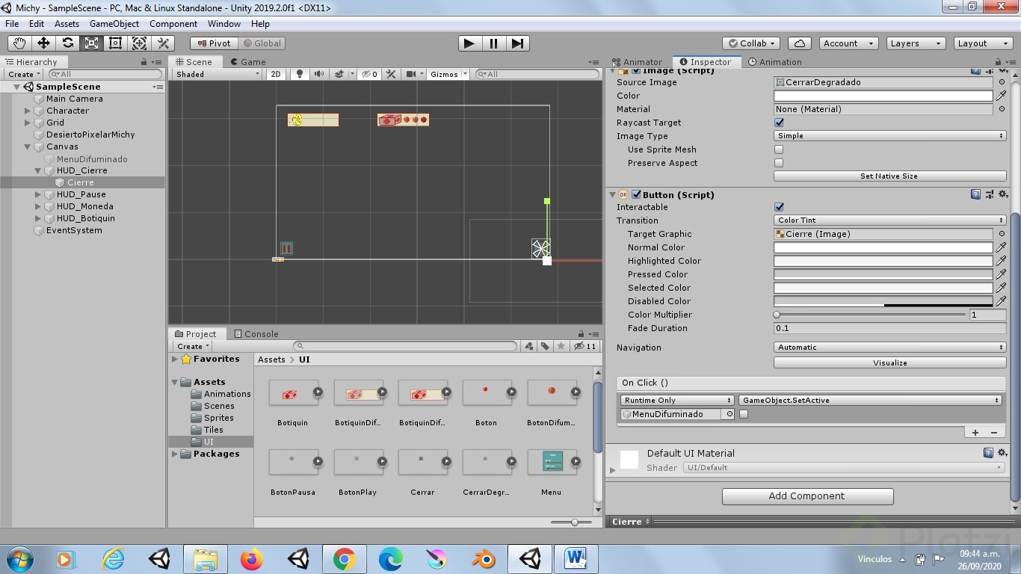Click the Pressed Color swatch
The height and width of the screenshot is (574, 1021).
pos(883,274)
